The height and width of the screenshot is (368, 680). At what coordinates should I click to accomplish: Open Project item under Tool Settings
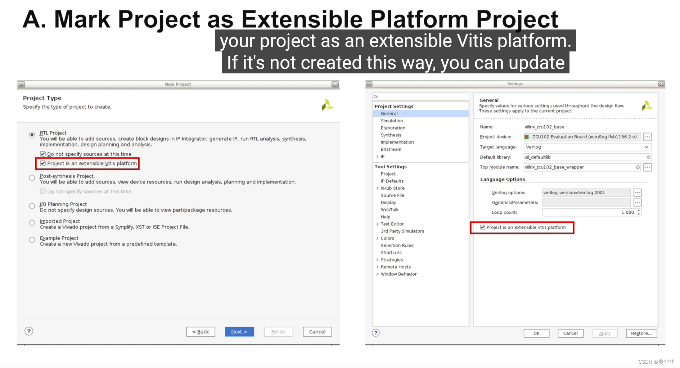coord(388,174)
